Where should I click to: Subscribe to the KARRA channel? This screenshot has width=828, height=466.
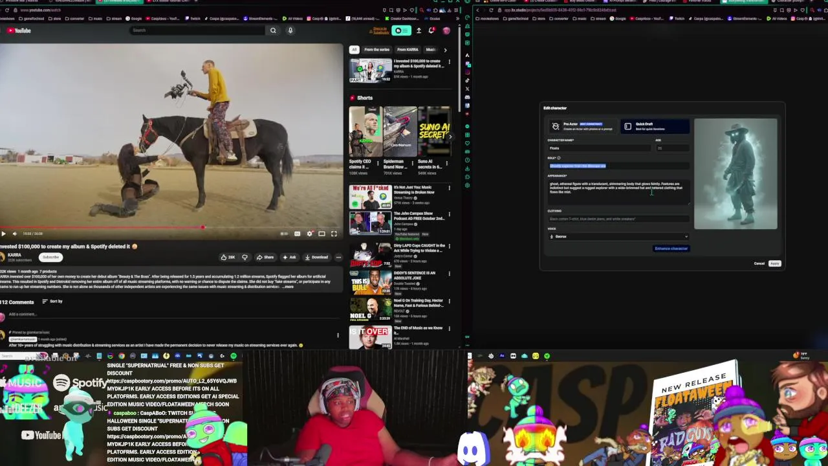pyautogui.click(x=50, y=257)
